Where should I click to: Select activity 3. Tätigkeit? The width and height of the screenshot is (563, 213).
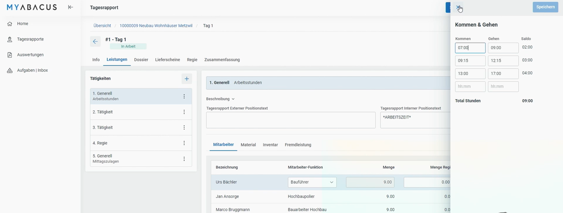[x=141, y=127]
